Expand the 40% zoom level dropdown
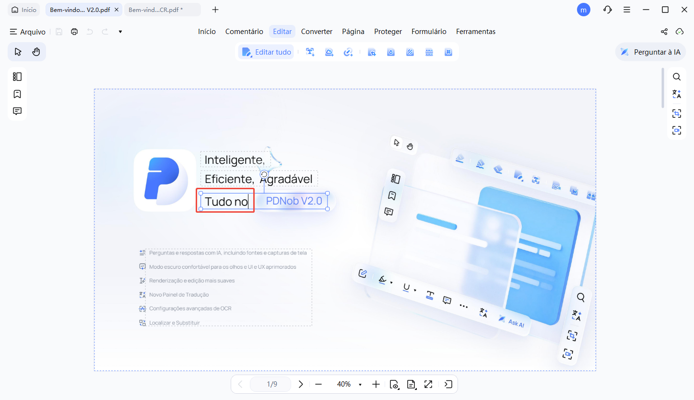Viewport: 694px width, 400px height. pyautogui.click(x=360, y=385)
